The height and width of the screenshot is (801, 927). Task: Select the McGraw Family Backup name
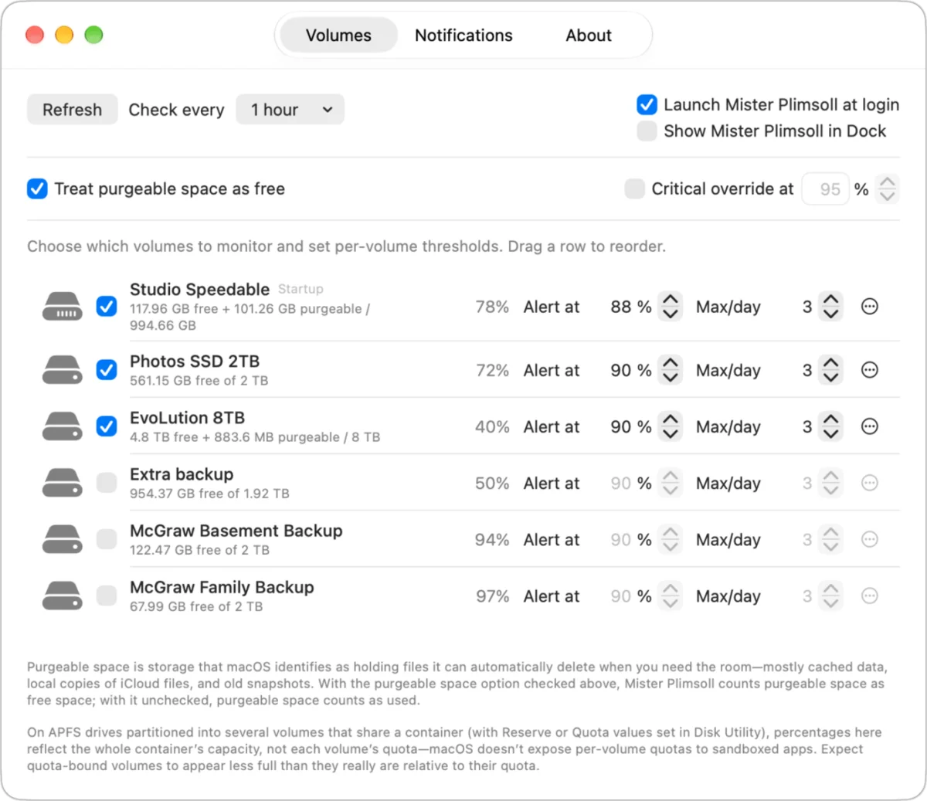pos(222,586)
